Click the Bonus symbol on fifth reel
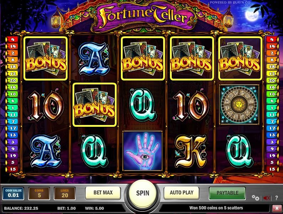This screenshot has height=214, width=283. tap(240, 58)
